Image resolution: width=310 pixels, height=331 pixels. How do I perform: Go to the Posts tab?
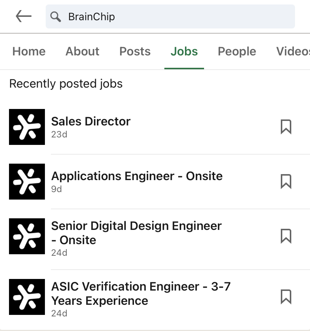135,51
